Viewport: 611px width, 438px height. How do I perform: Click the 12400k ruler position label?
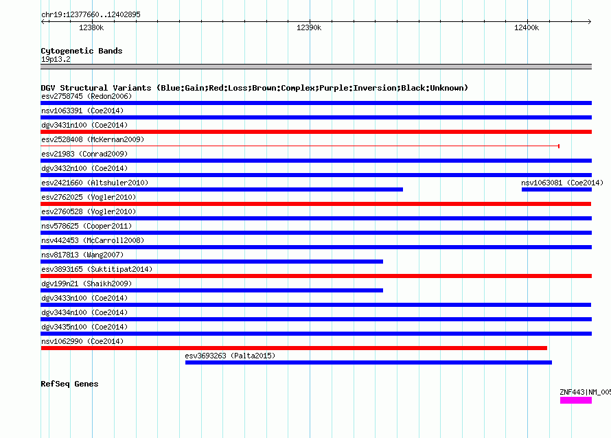click(527, 27)
